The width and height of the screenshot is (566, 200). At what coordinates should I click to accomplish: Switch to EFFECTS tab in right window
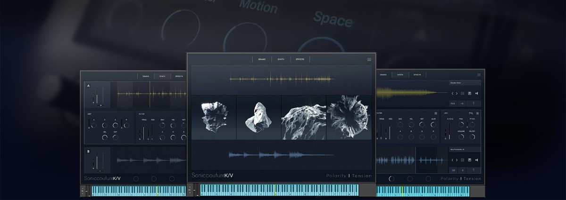click(417, 75)
